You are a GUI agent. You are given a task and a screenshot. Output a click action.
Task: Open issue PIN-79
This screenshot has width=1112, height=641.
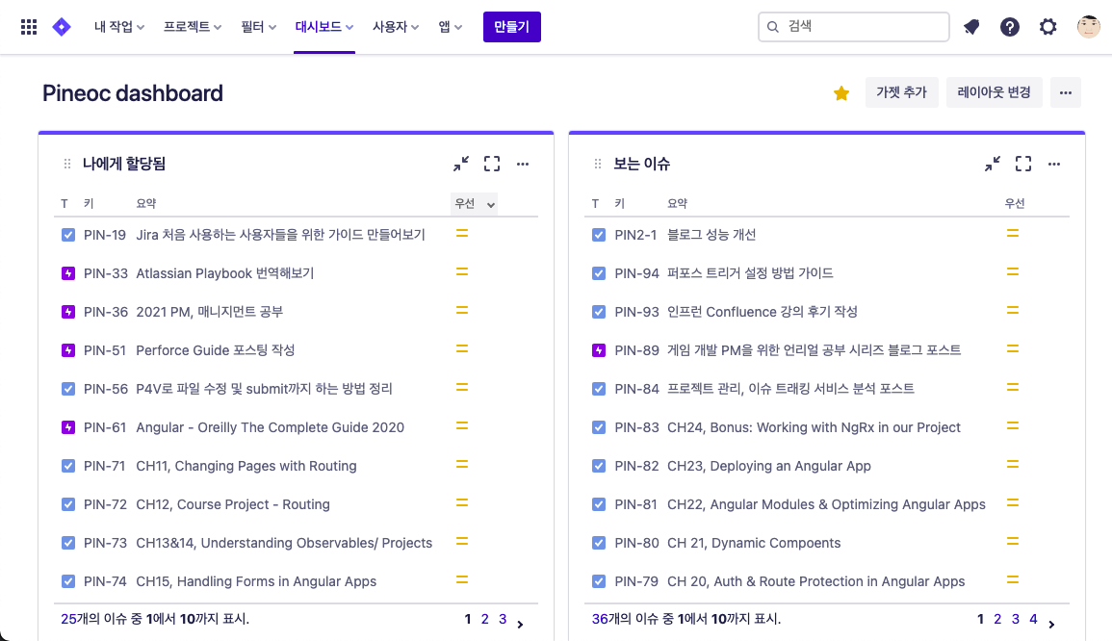[636, 581]
